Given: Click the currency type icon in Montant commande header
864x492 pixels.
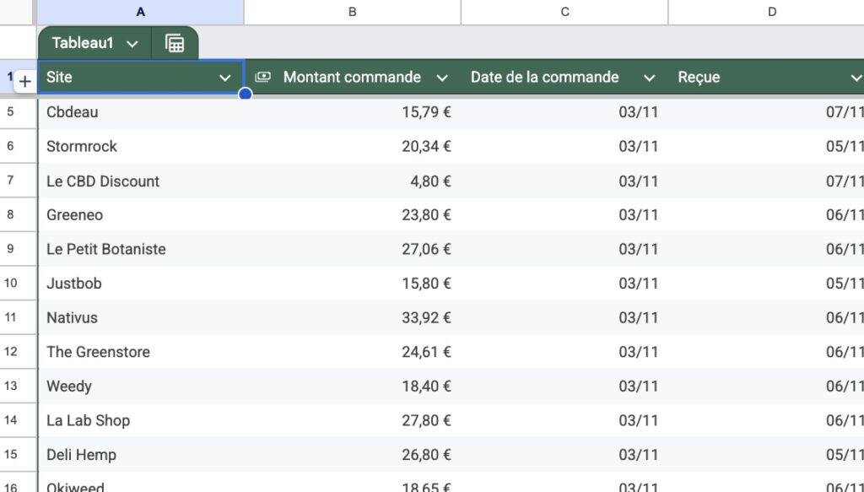Looking at the screenshot, I should 263,77.
